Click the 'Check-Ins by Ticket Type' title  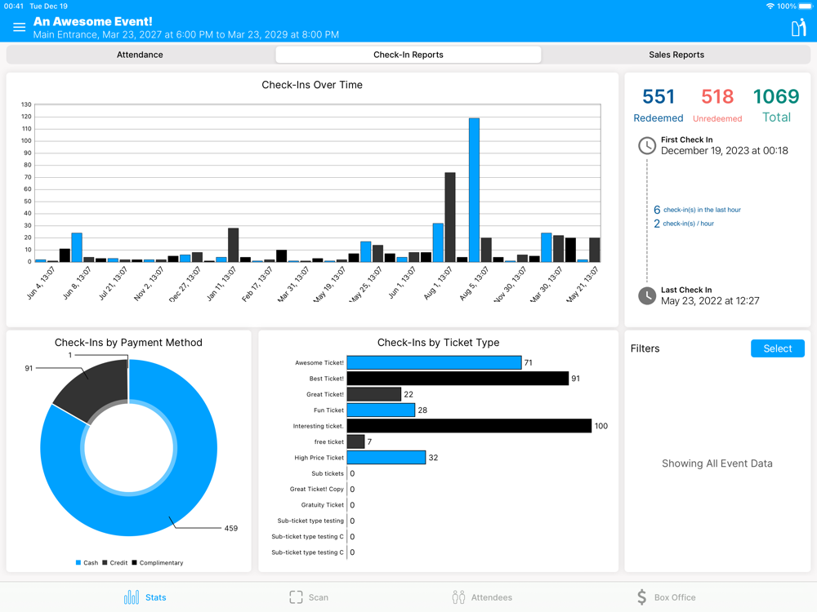(x=438, y=343)
